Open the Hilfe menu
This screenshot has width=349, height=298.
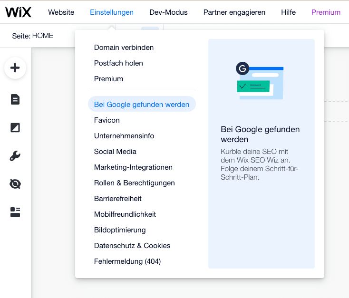click(x=289, y=12)
